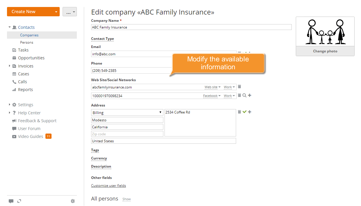The width and height of the screenshot is (361, 206).
Task: Open the chat icon in sidebar footer
Action: pos(11,201)
